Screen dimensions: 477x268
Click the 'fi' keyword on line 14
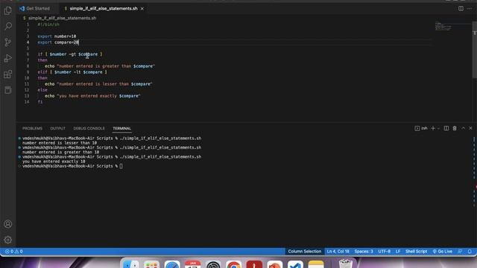[40, 102]
